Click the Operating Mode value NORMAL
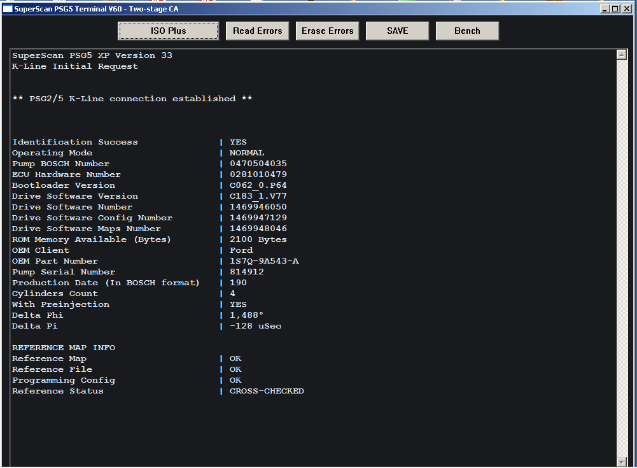 click(247, 153)
